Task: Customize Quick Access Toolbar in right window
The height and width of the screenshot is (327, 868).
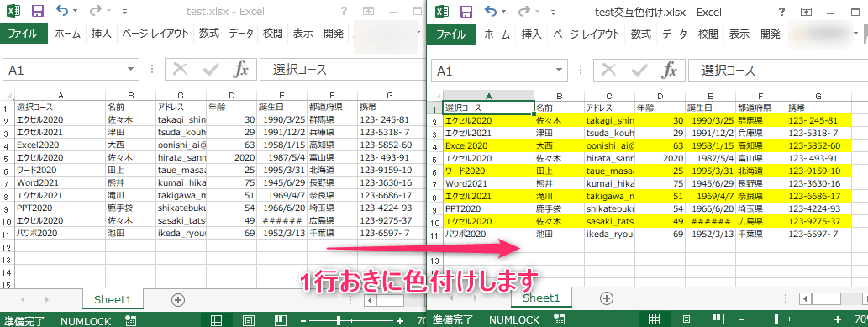Action: coord(553,12)
